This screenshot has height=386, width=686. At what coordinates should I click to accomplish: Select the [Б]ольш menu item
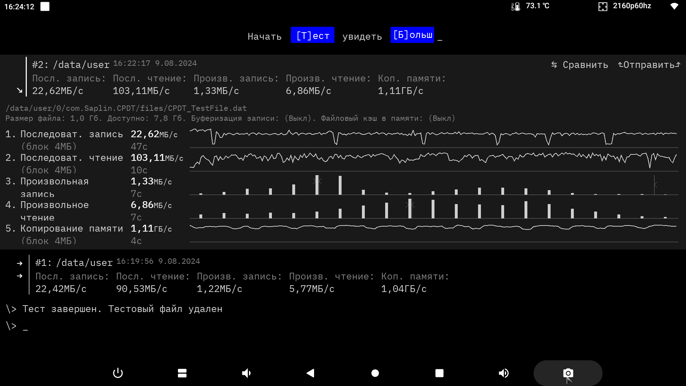pos(412,35)
